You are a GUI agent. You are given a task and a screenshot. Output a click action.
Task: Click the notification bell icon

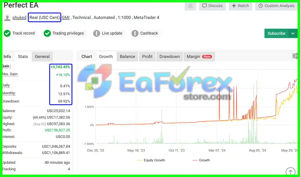point(190,6)
